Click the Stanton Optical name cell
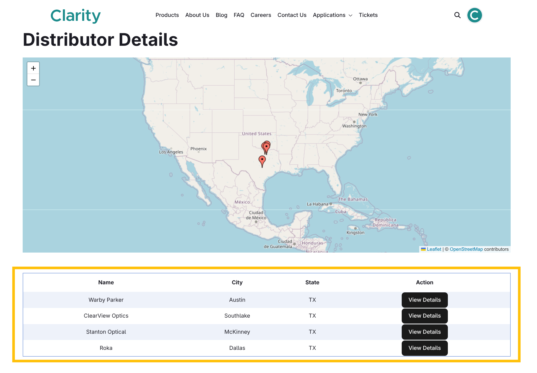Screen dimensions: 537x373 pyautogui.click(x=106, y=332)
